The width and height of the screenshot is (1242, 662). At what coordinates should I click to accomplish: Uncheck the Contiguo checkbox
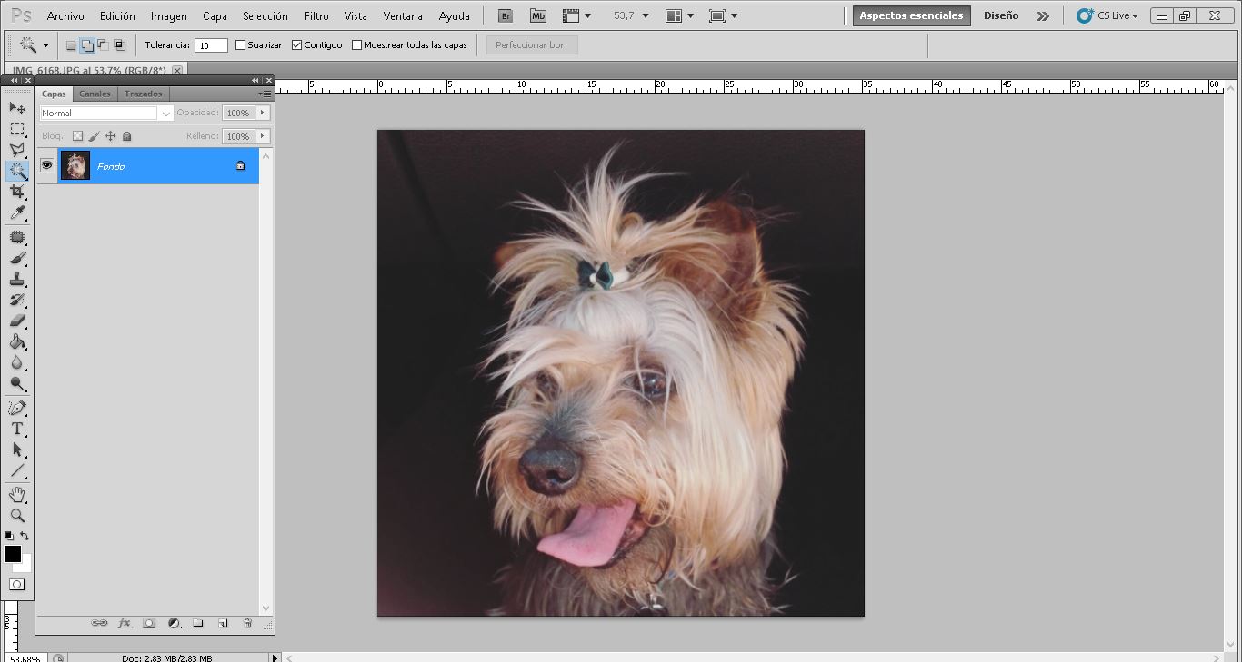point(296,44)
